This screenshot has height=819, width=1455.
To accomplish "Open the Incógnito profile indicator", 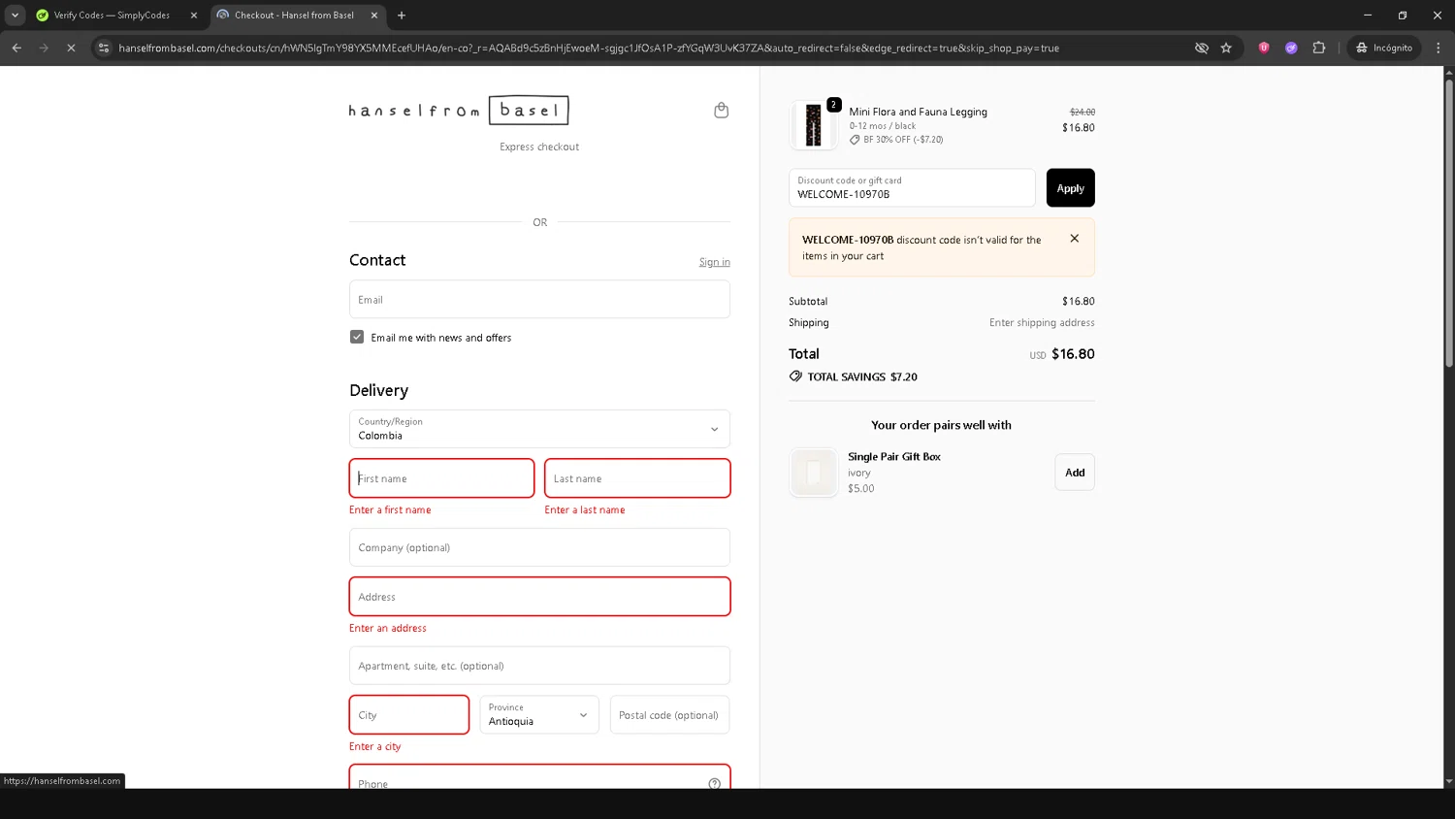I will click(1384, 48).
